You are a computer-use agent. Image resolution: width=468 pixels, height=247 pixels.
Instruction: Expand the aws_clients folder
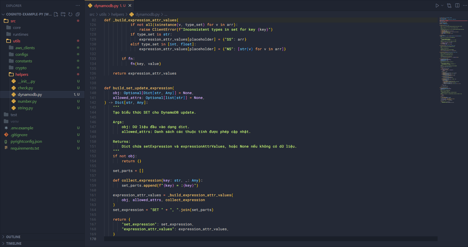[x=25, y=48]
